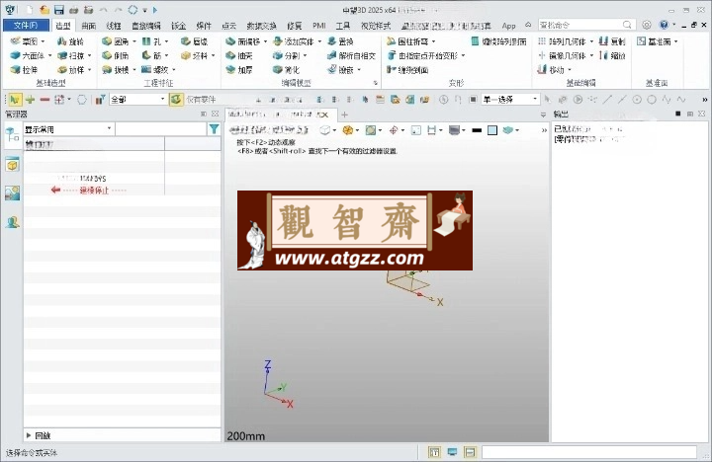Toggle the light blue square view icon

(492, 130)
